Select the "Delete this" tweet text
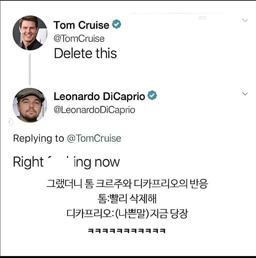256x258 pixels. (x=85, y=53)
